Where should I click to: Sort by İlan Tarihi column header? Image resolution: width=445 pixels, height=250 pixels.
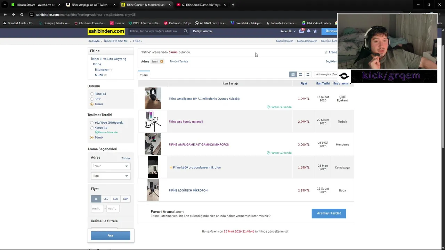323,83
